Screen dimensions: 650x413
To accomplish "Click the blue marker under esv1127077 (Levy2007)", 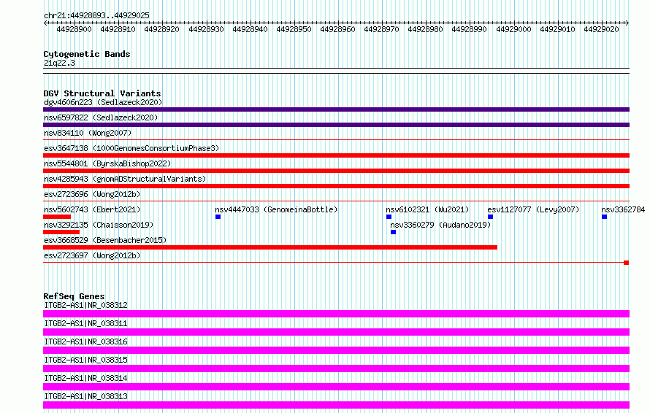I will tap(490, 217).
